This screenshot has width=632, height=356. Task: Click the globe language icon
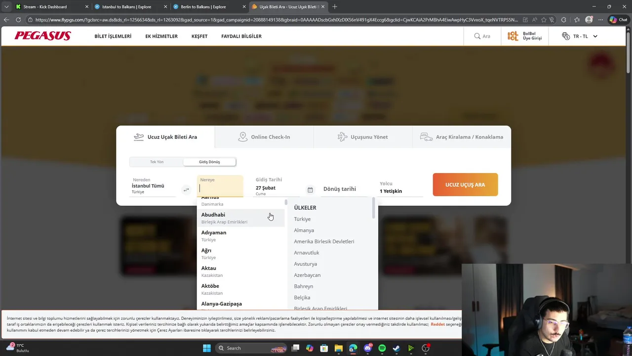click(566, 36)
